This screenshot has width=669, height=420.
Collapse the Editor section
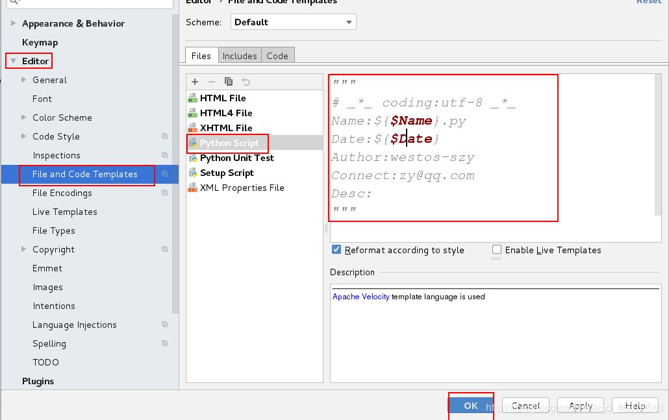(x=13, y=61)
